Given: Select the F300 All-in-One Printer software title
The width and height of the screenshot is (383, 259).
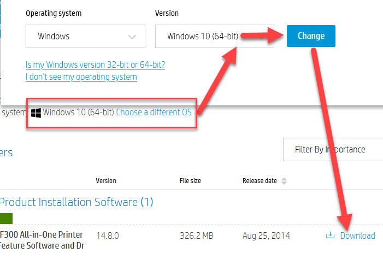Looking at the screenshot, I should [x=42, y=240].
